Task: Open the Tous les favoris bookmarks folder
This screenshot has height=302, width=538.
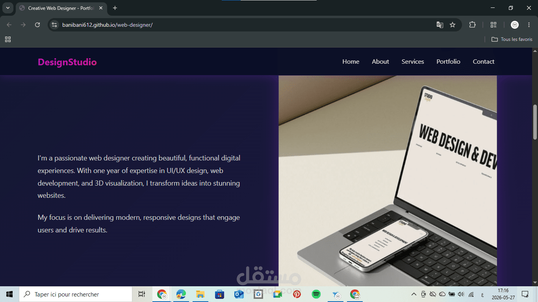Action: coord(512,39)
